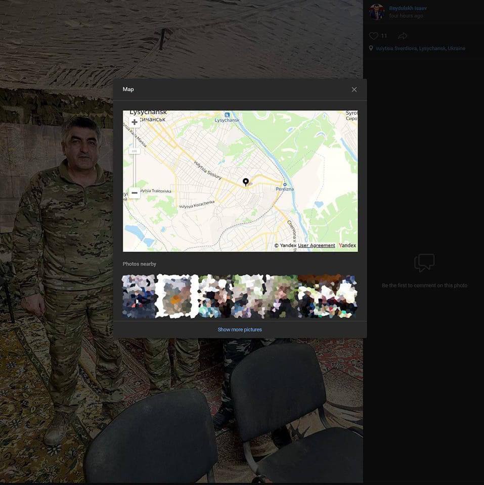Viewport: 484px width, 485px height.
Task: Click the share arrow icon
Action: pyautogui.click(x=403, y=36)
